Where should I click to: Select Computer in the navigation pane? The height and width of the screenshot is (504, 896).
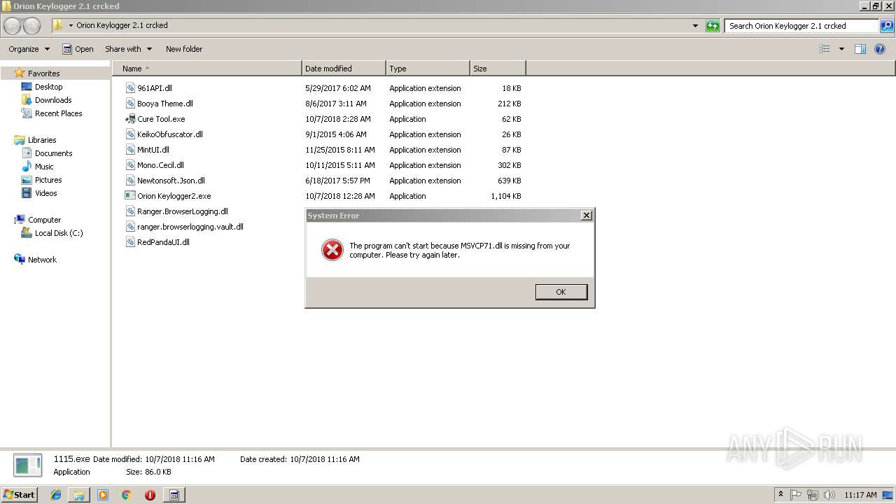44,220
